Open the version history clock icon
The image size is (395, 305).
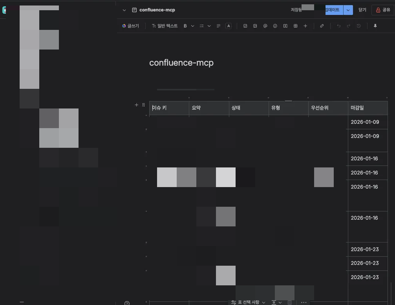pyautogui.click(x=359, y=26)
